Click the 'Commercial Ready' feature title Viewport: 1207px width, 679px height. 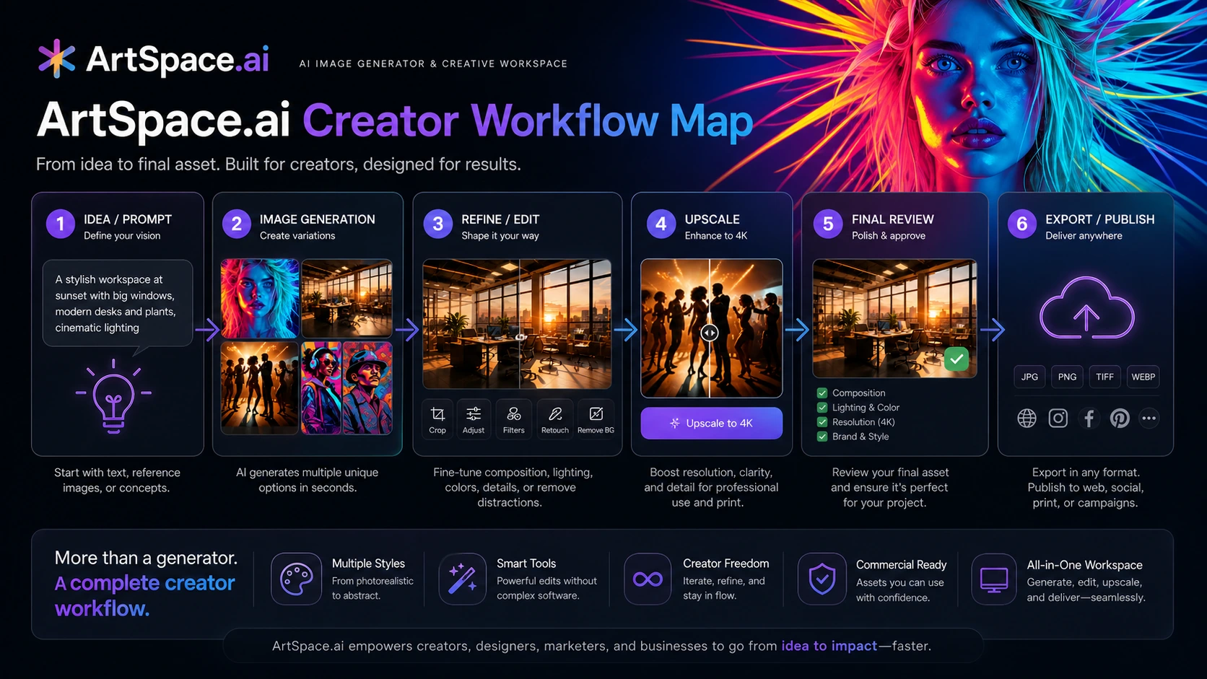coord(901,565)
